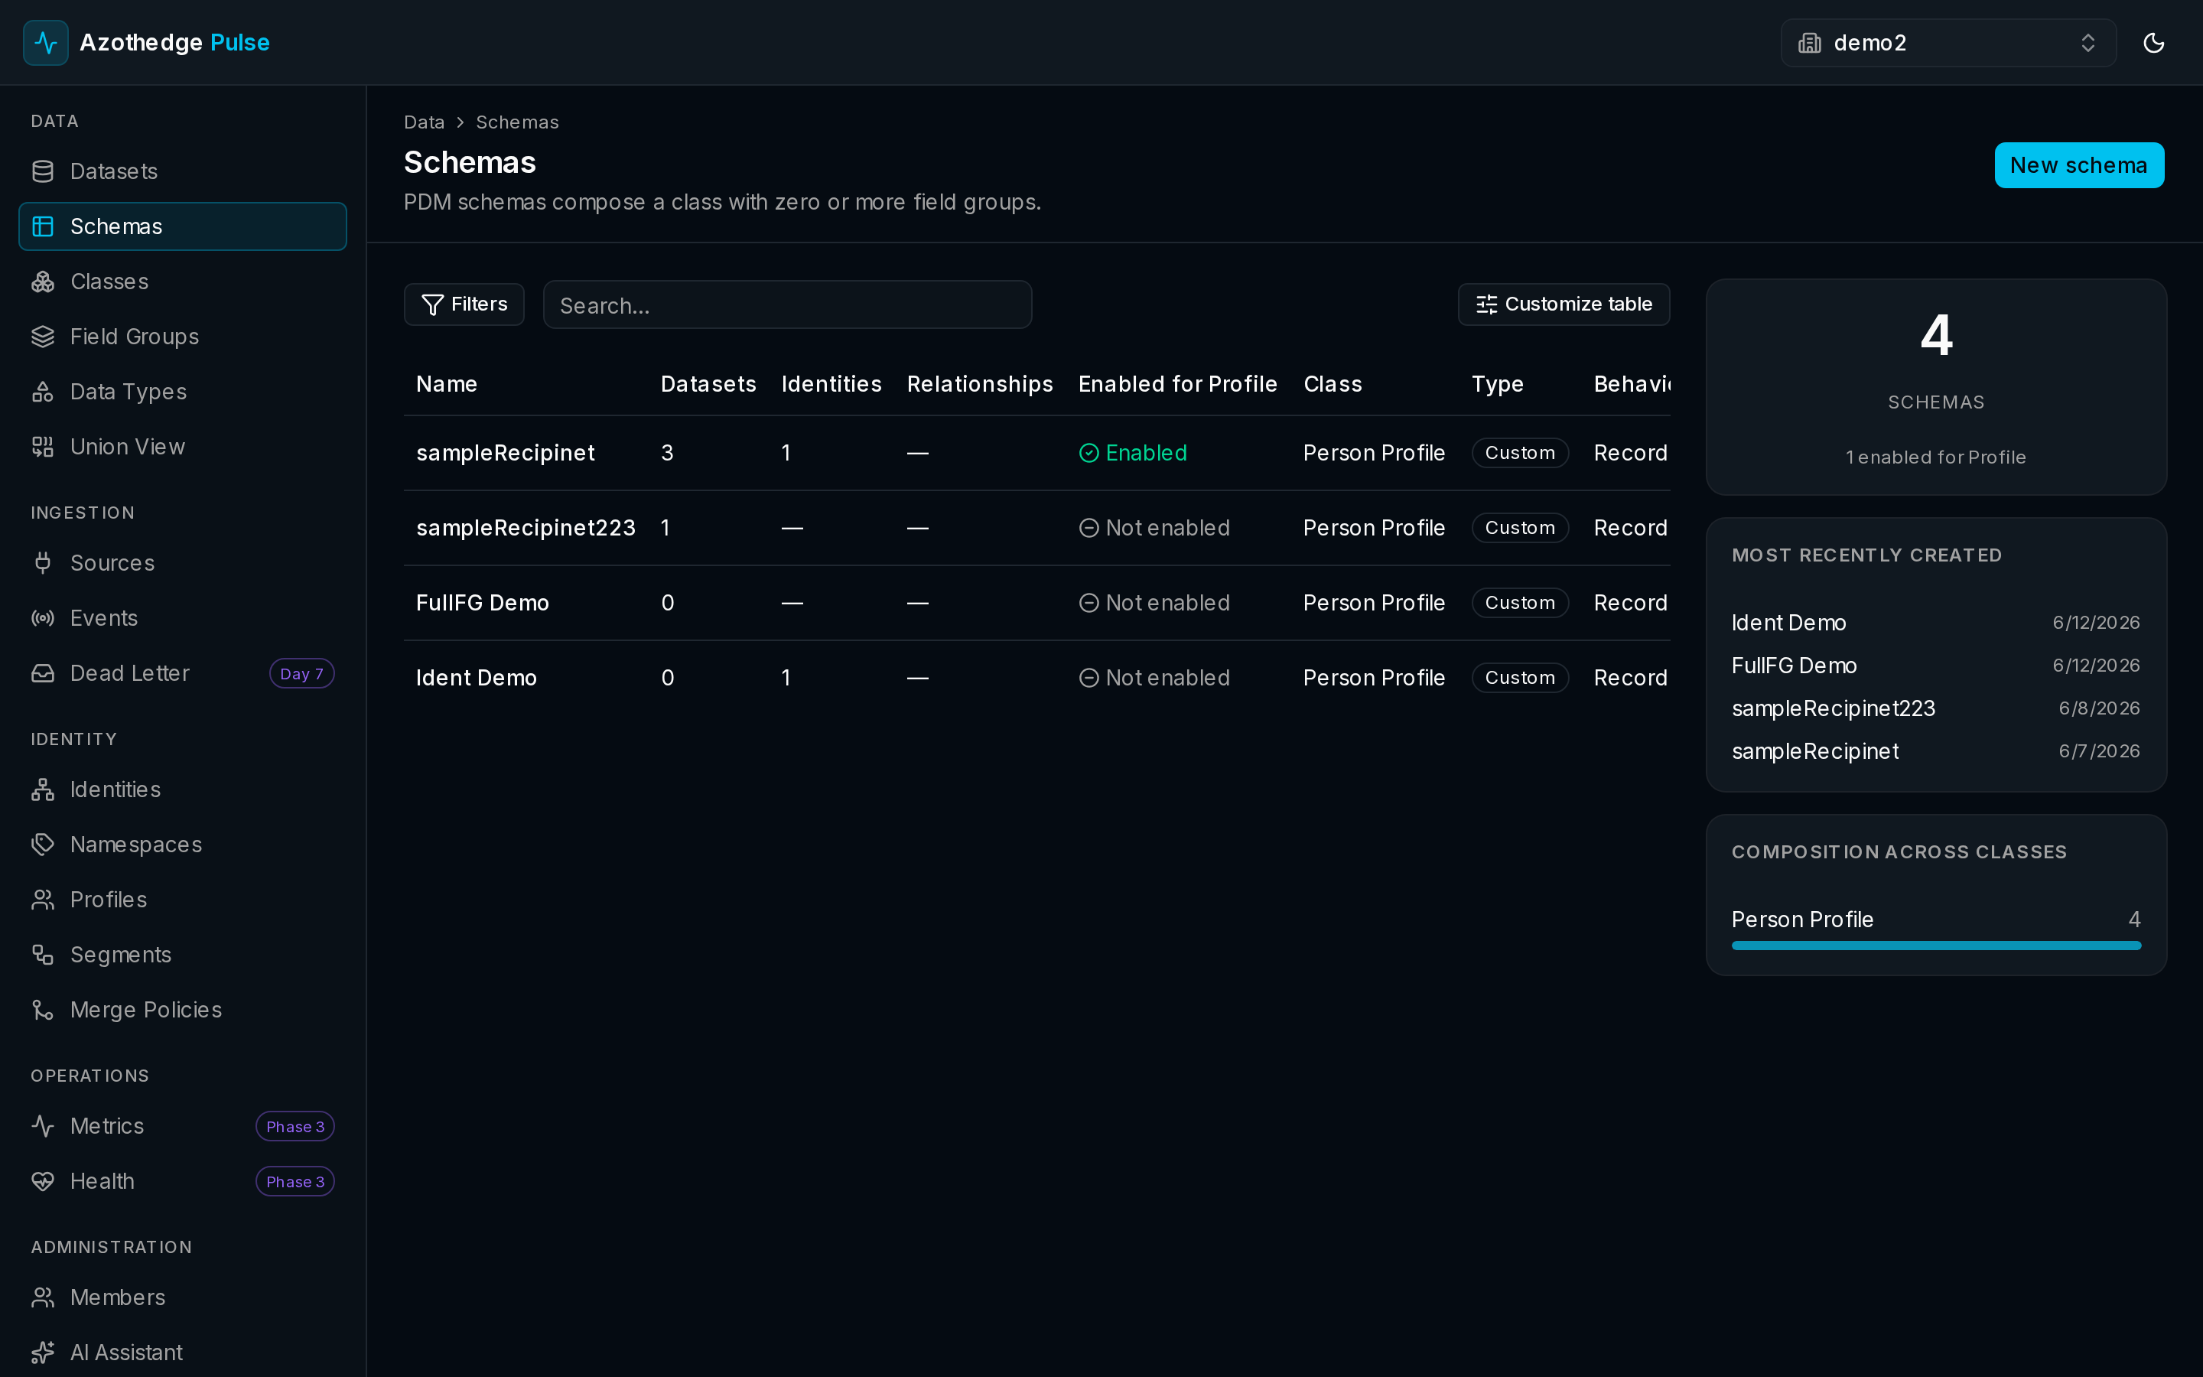Click the Sources plug icon
This screenshot has height=1377, width=2203.
click(x=43, y=563)
